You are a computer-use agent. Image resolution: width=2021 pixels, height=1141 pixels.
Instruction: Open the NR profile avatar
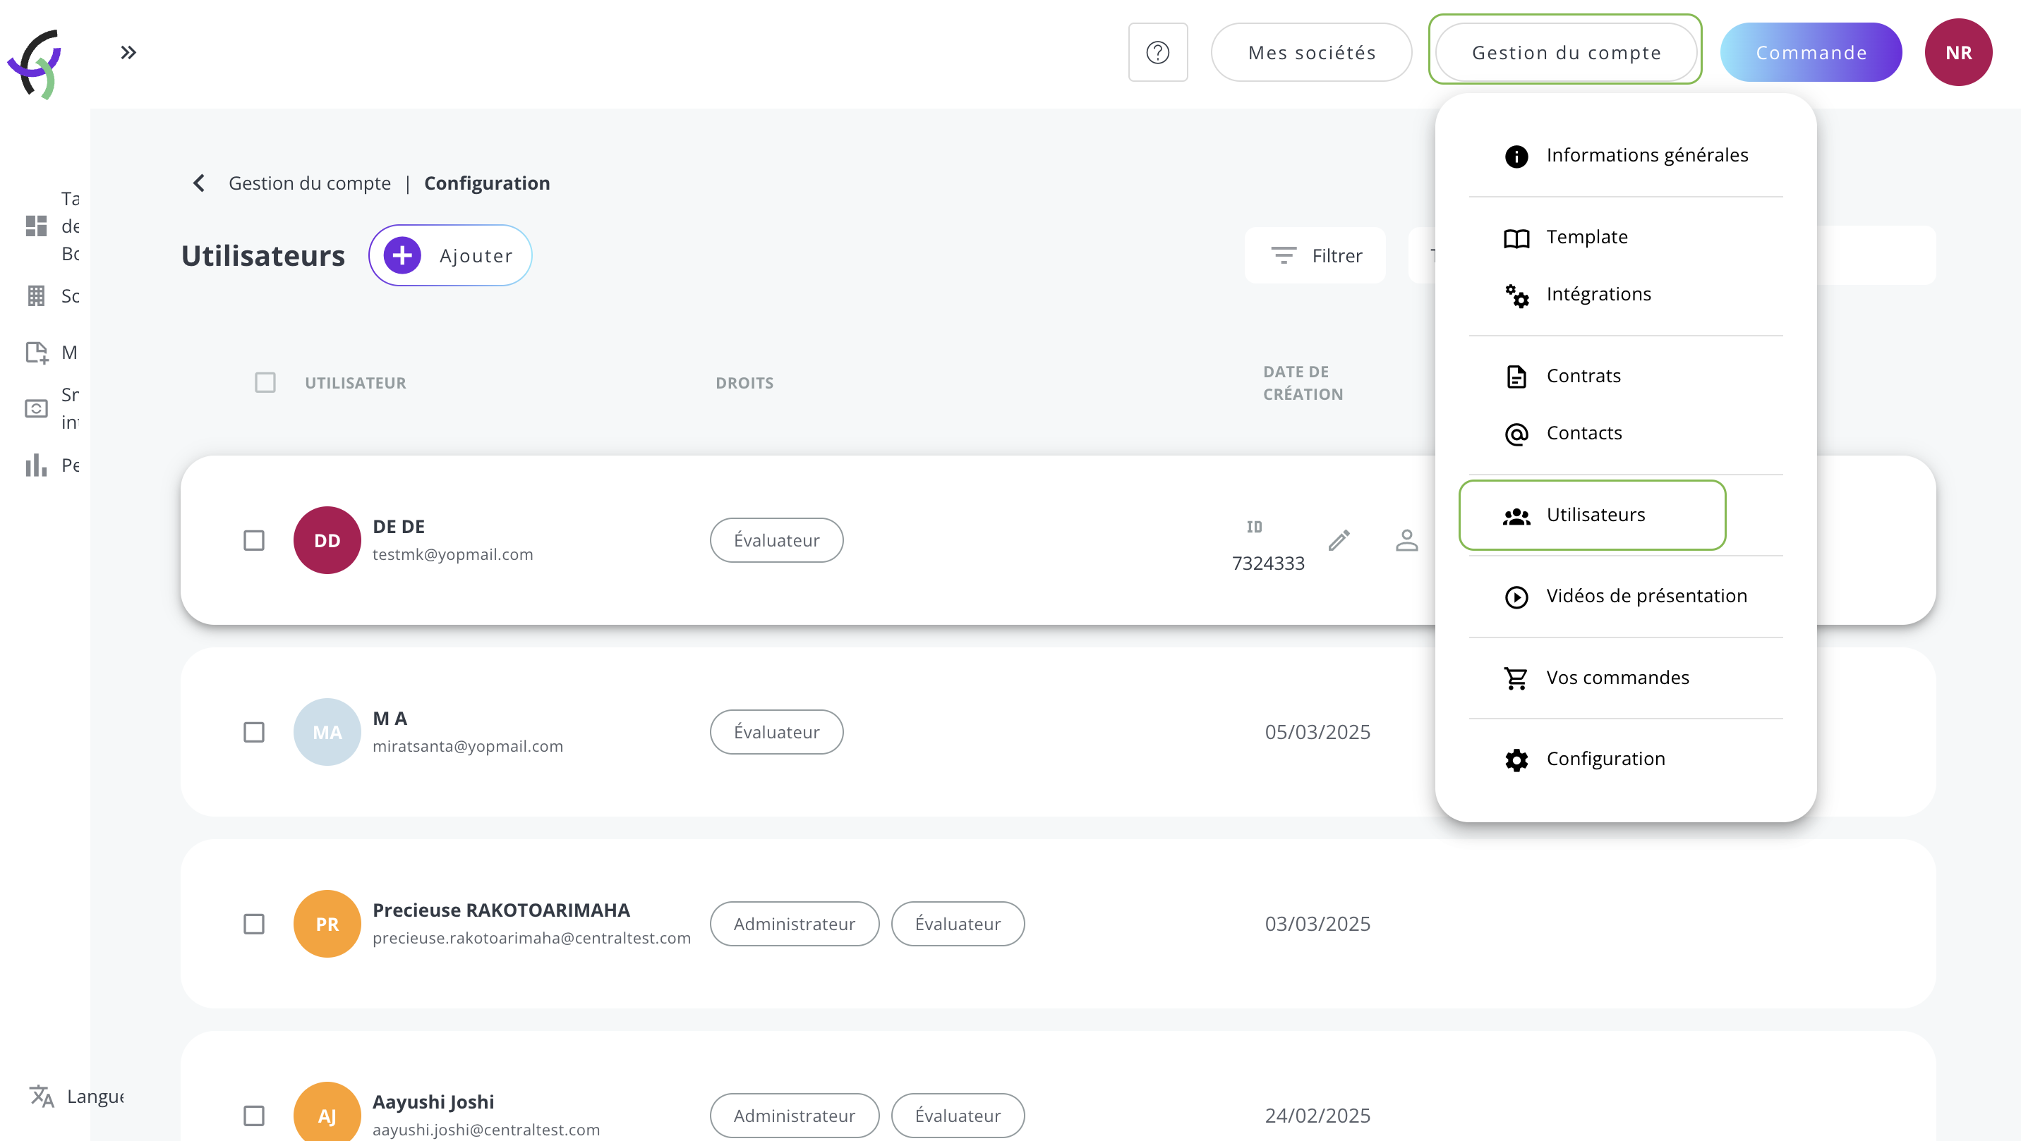click(x=1958, y=53)
